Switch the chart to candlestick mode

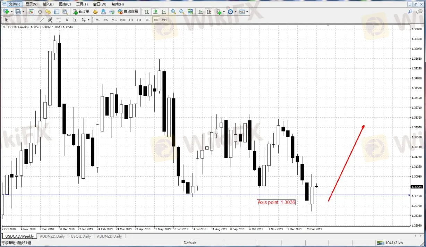[155, 11]
